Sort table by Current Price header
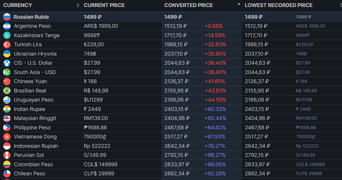 (104, 5)
